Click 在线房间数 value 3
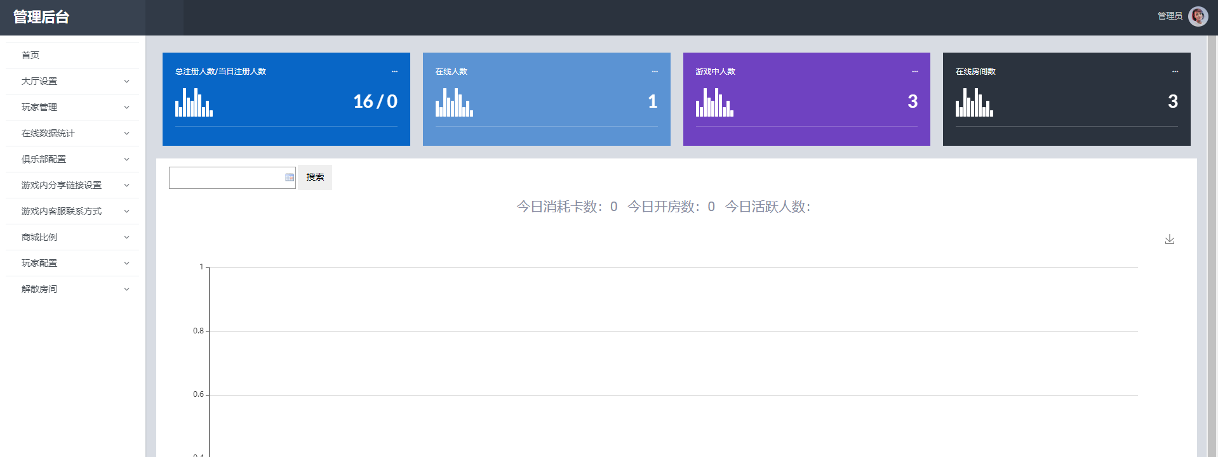The width and height of the screenshot is (1218, 457). click(1173, 101)
